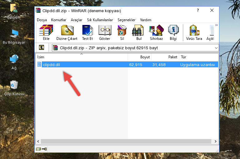
Task: Open the Dosya menu
Action: click(42, 20)
